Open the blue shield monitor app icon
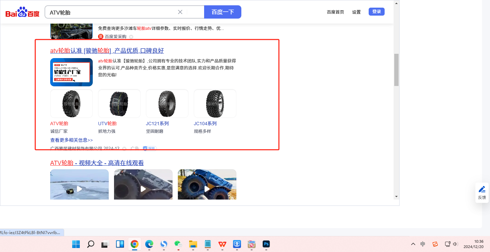Screen dimensions: 490x252 [x=237, y=244]
